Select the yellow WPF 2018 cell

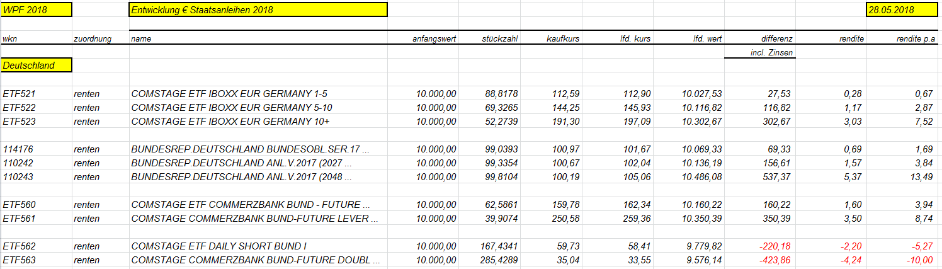coord(37,9)
